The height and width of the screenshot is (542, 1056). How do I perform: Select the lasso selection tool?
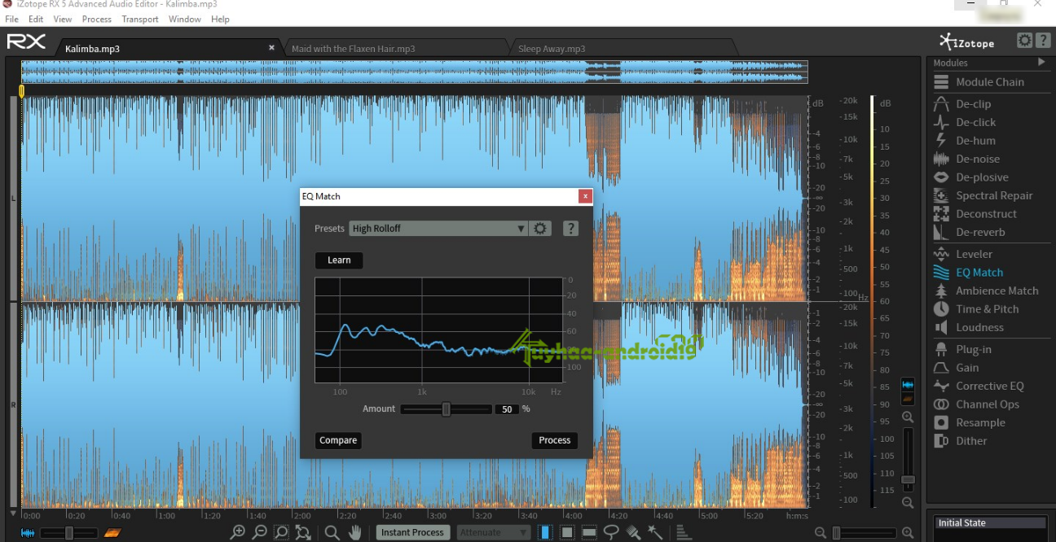[x=611, y=532]
